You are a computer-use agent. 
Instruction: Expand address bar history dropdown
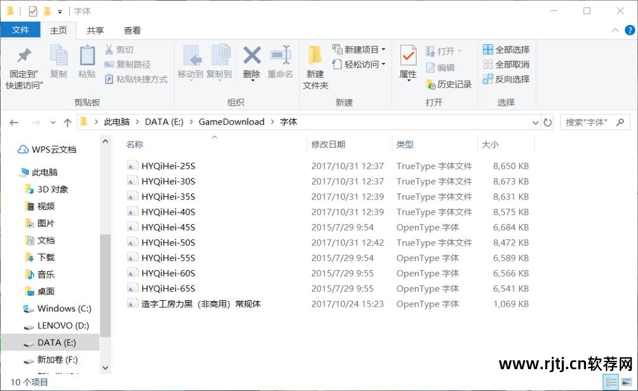point(535,122)
